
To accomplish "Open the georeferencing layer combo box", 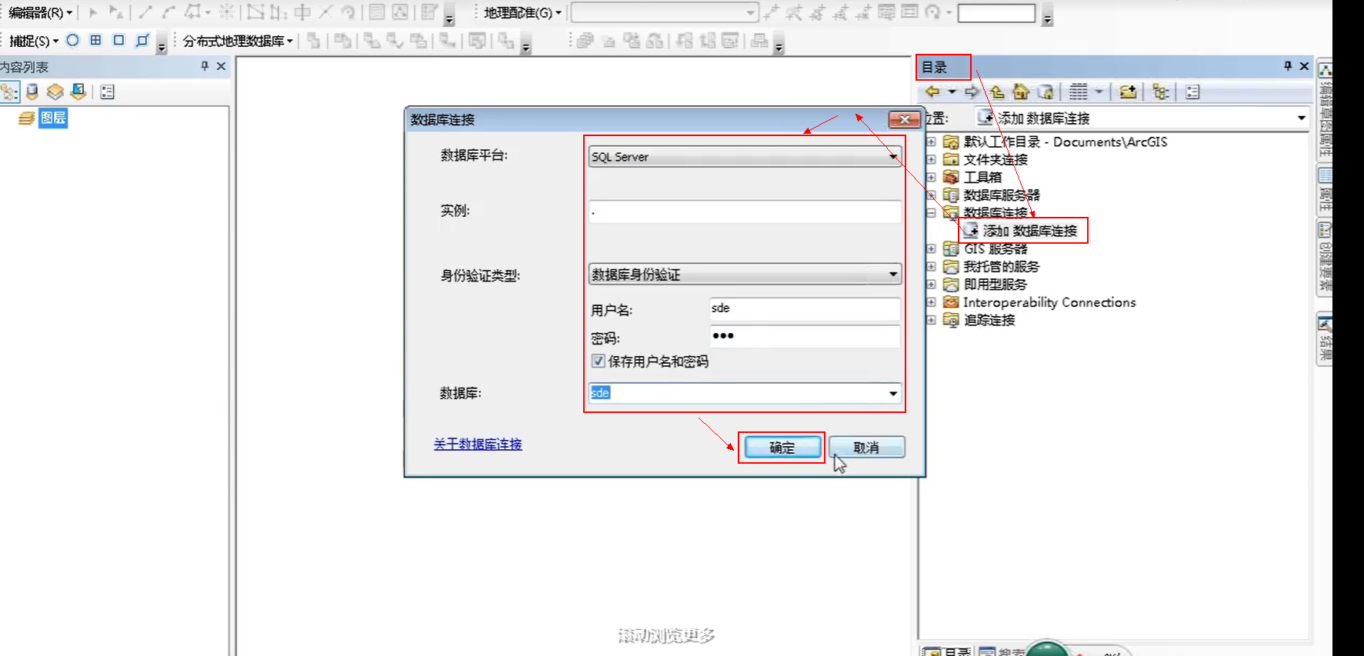I will 665,12.
